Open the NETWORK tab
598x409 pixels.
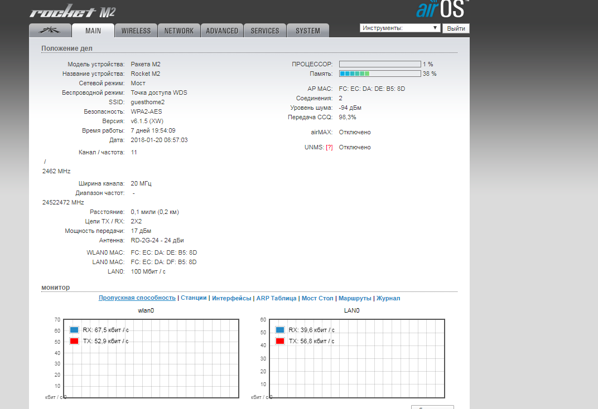(179, 31)
